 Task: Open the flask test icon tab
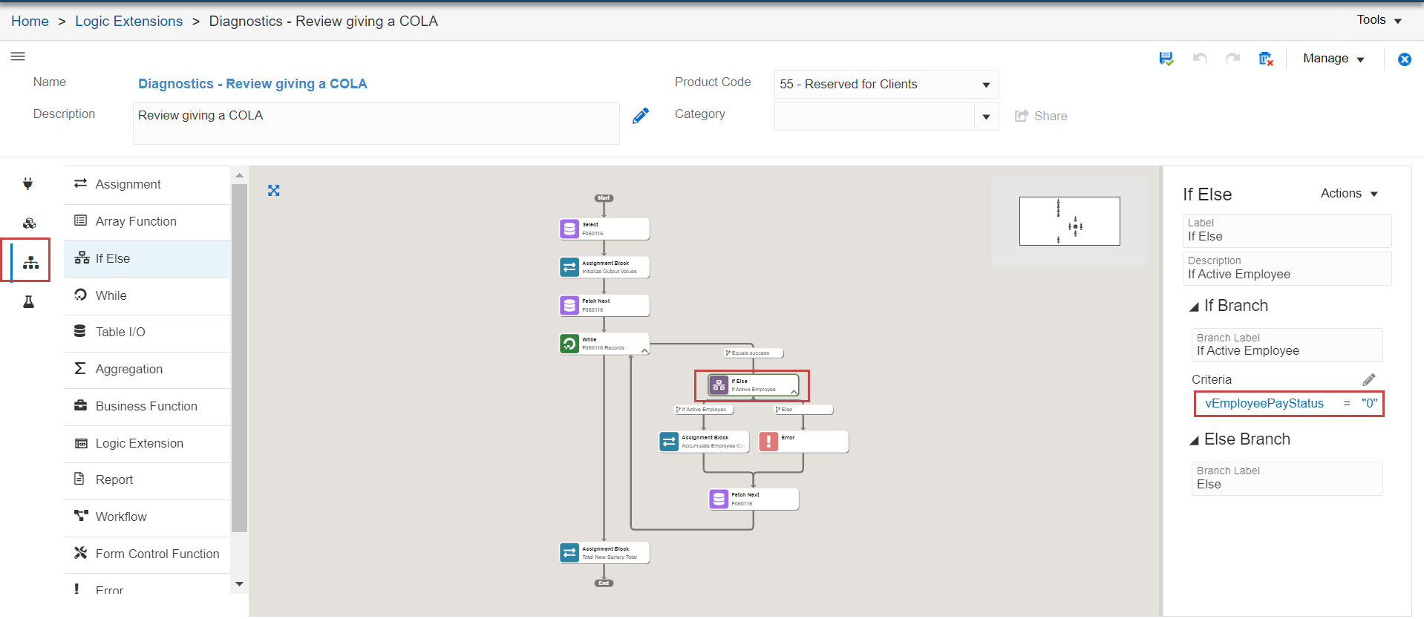point(28,301)
